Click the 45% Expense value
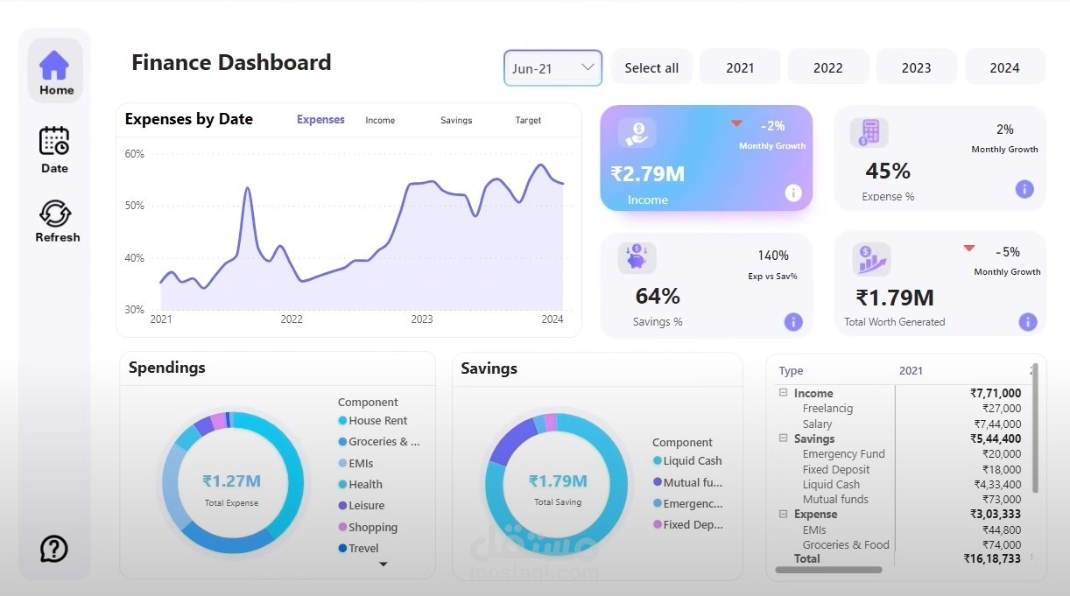Screen dimensions: 1070x596 point(888,171)
